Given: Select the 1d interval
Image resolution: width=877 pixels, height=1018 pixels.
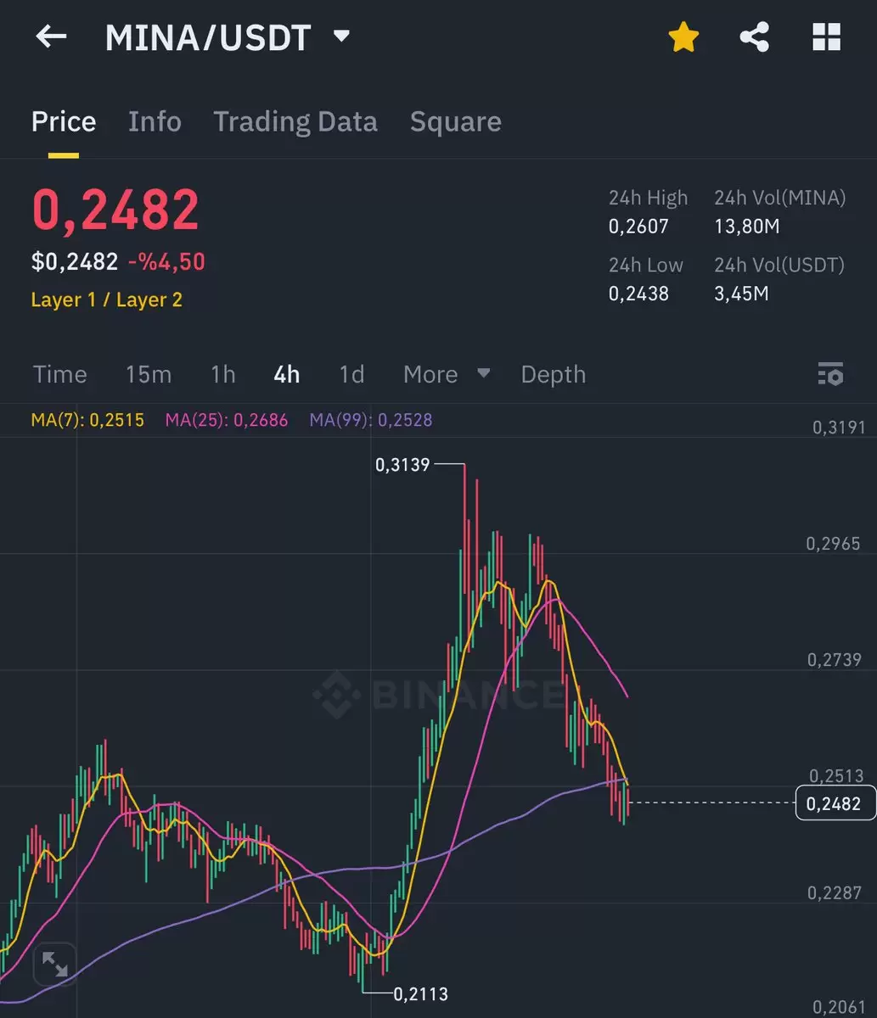Looking at the screenshot, I should coord(351,374).
